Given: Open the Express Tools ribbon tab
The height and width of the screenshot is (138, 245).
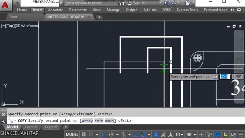Looking at the screenshot, I should click(187, 10).
